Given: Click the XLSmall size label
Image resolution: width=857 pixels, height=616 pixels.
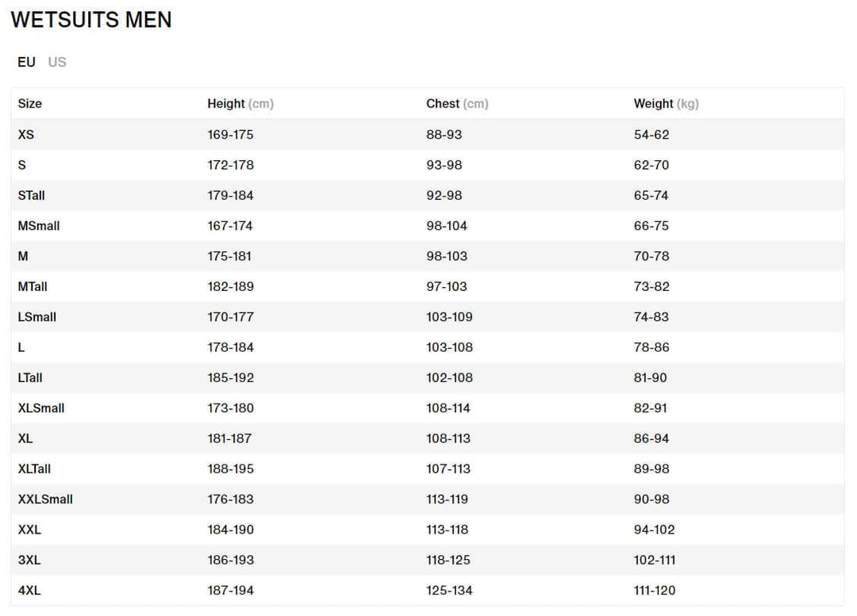Looking at the screenshot, I should point(41,408).
